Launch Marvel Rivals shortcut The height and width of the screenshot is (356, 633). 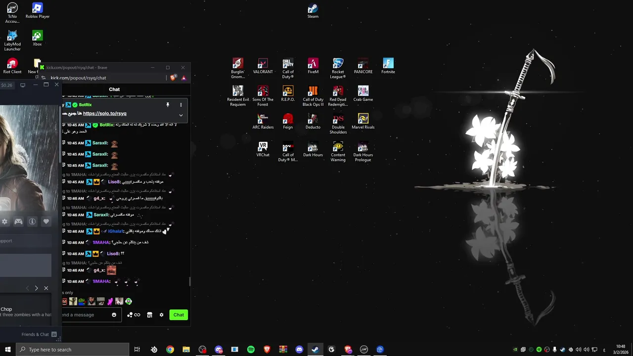point(363,122)
